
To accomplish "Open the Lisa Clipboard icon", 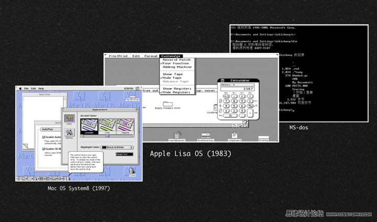I will click(x=235, y=137).
